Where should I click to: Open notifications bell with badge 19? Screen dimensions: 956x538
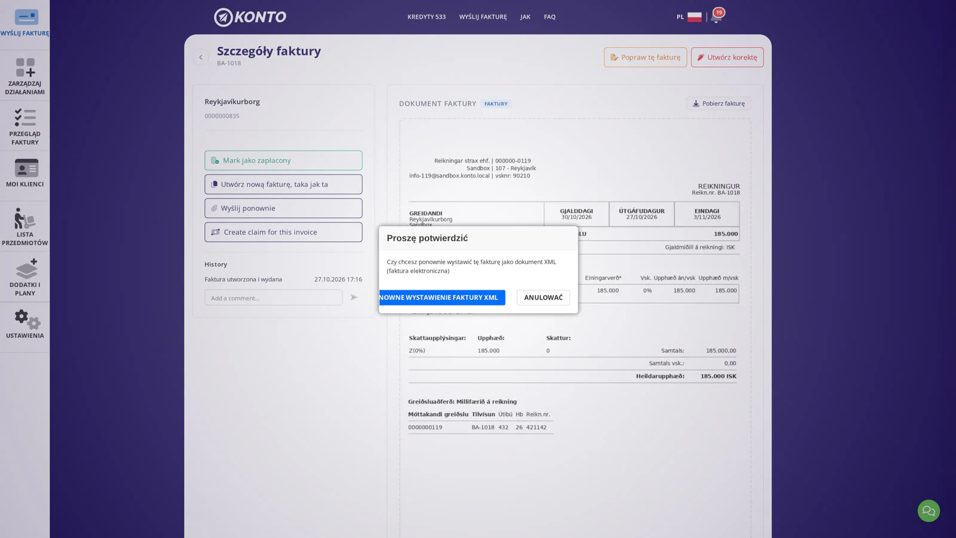pyautogui.click(x=716, y=16)
